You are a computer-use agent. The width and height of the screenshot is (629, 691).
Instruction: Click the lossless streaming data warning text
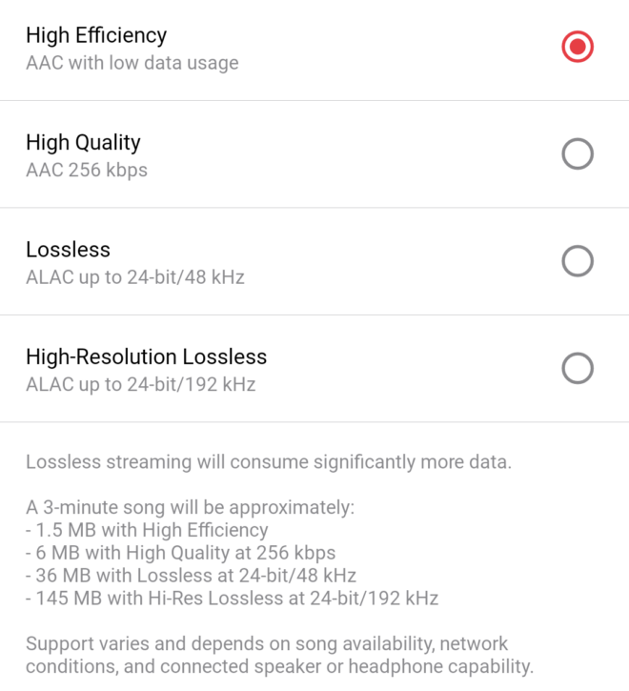[269, 463]
